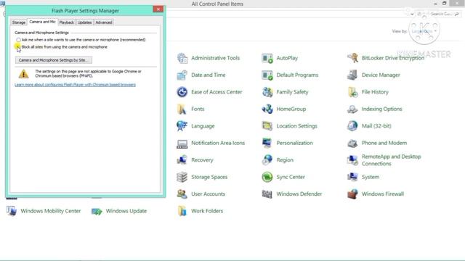Open BitLocker Drive Encryption icon

352,58
